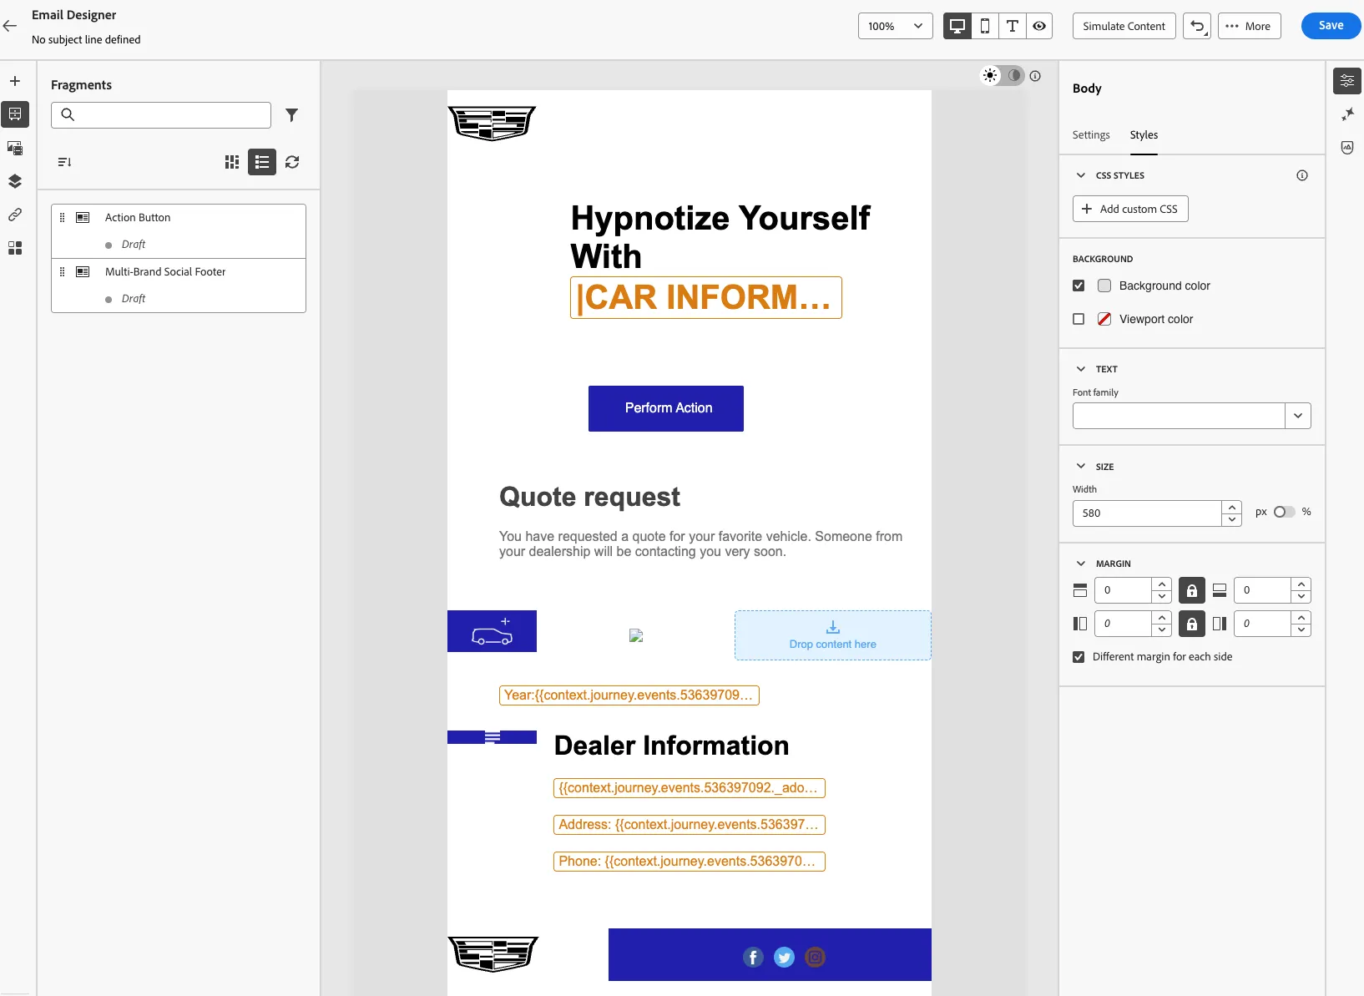The height and width of the screenshot is (996, 1364).
Task: Select desktop preview mode
Action: (x=957, y=26)
